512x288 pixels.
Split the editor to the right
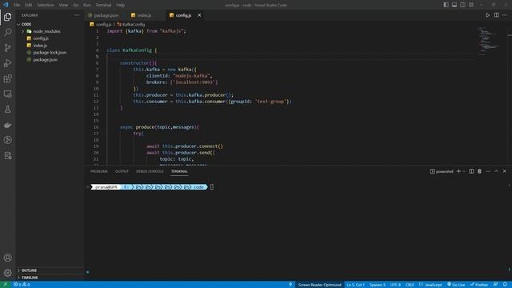point(496,15)
